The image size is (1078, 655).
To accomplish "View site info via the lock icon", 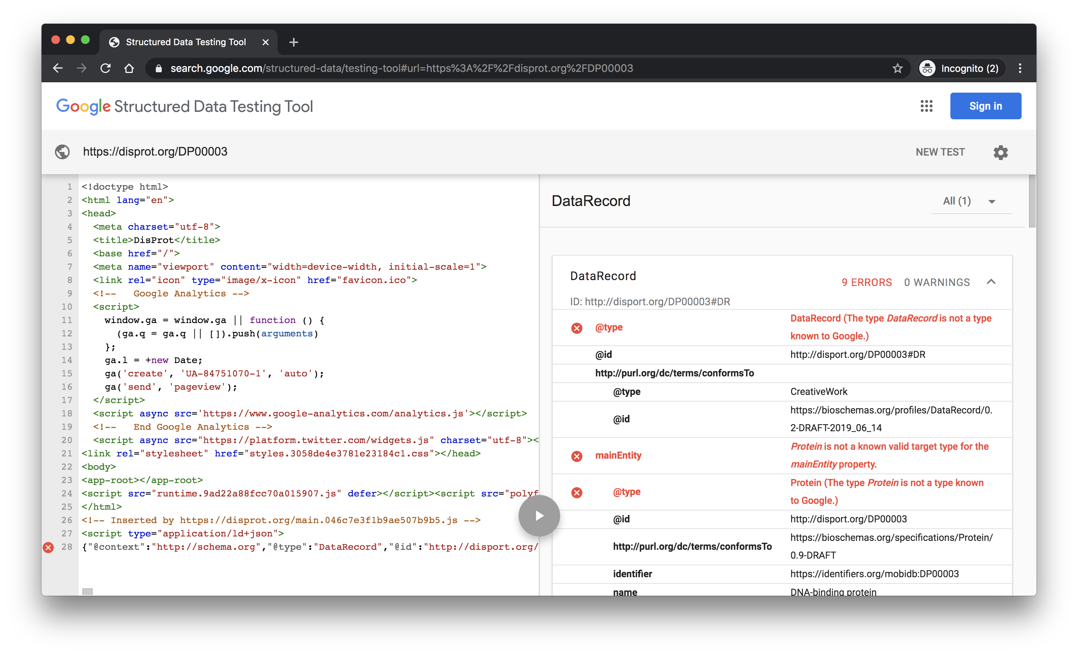I will coord(159,68).
